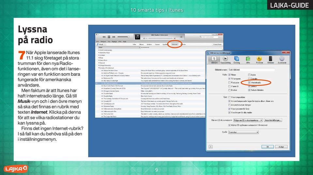
Task: Expand the Ambient category
Action: [98, 55]
